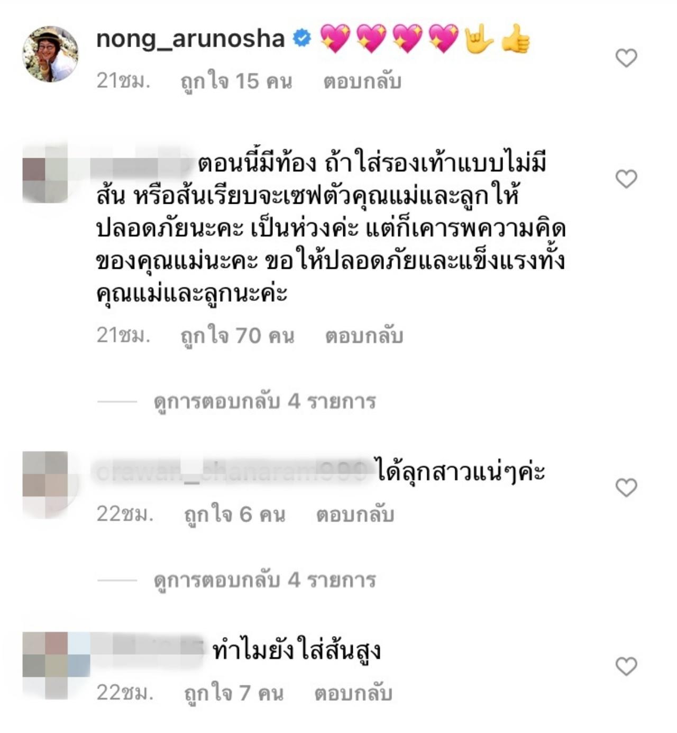Open the nong_arunosha profile picture
The image size is (677, 733).
(x=50, y=54)
